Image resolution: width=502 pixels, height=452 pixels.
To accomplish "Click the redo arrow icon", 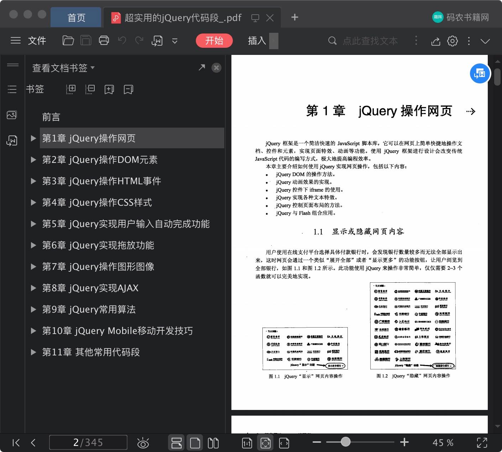I will (x=139, y=41).
